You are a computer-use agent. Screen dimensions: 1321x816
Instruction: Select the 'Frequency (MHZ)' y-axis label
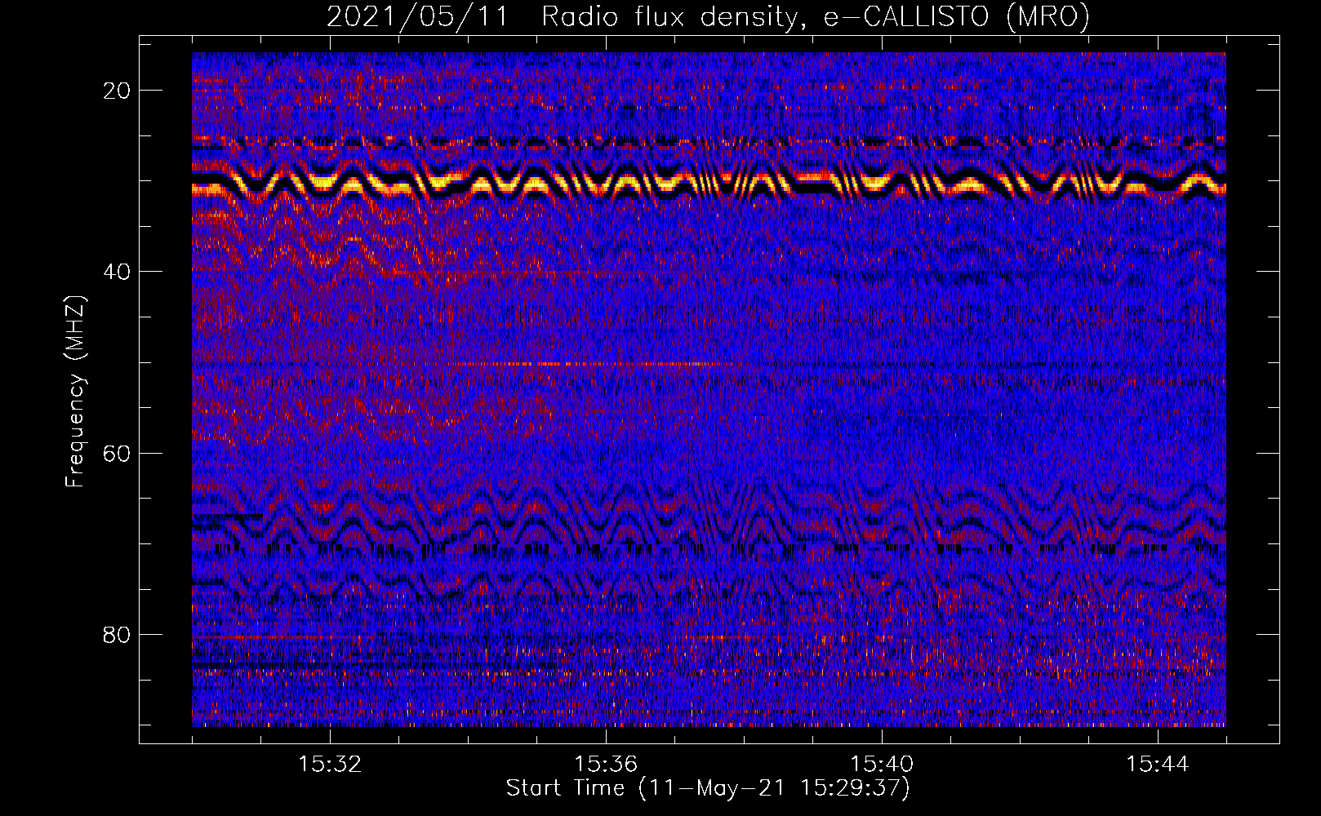pyautogui.click(x=75, y=392)
